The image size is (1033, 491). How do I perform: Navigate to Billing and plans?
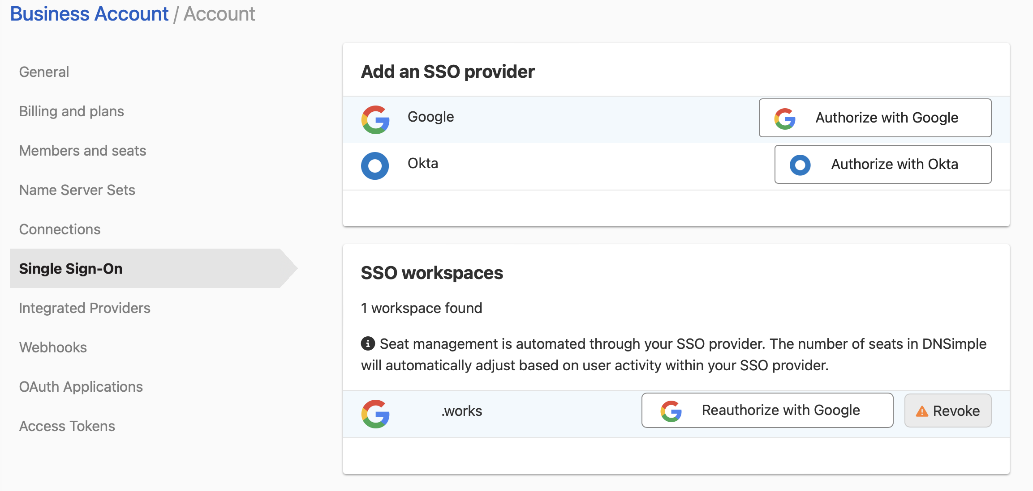pos(71,111)
